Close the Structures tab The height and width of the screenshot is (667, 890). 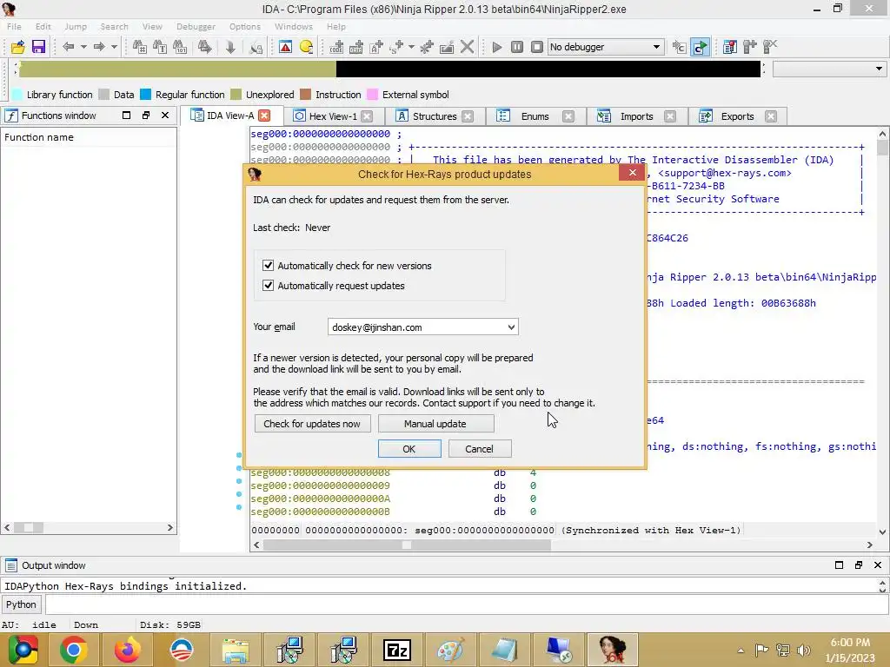pyautogui.click(x=468, y=116)
